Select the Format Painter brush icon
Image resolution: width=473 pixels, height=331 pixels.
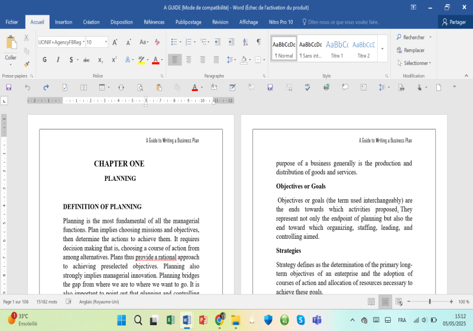click(27, 64)
